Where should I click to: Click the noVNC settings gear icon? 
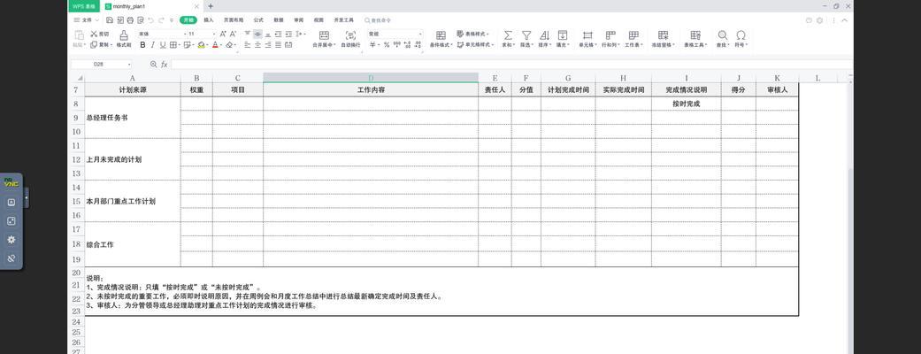click(x=12, y=240)
